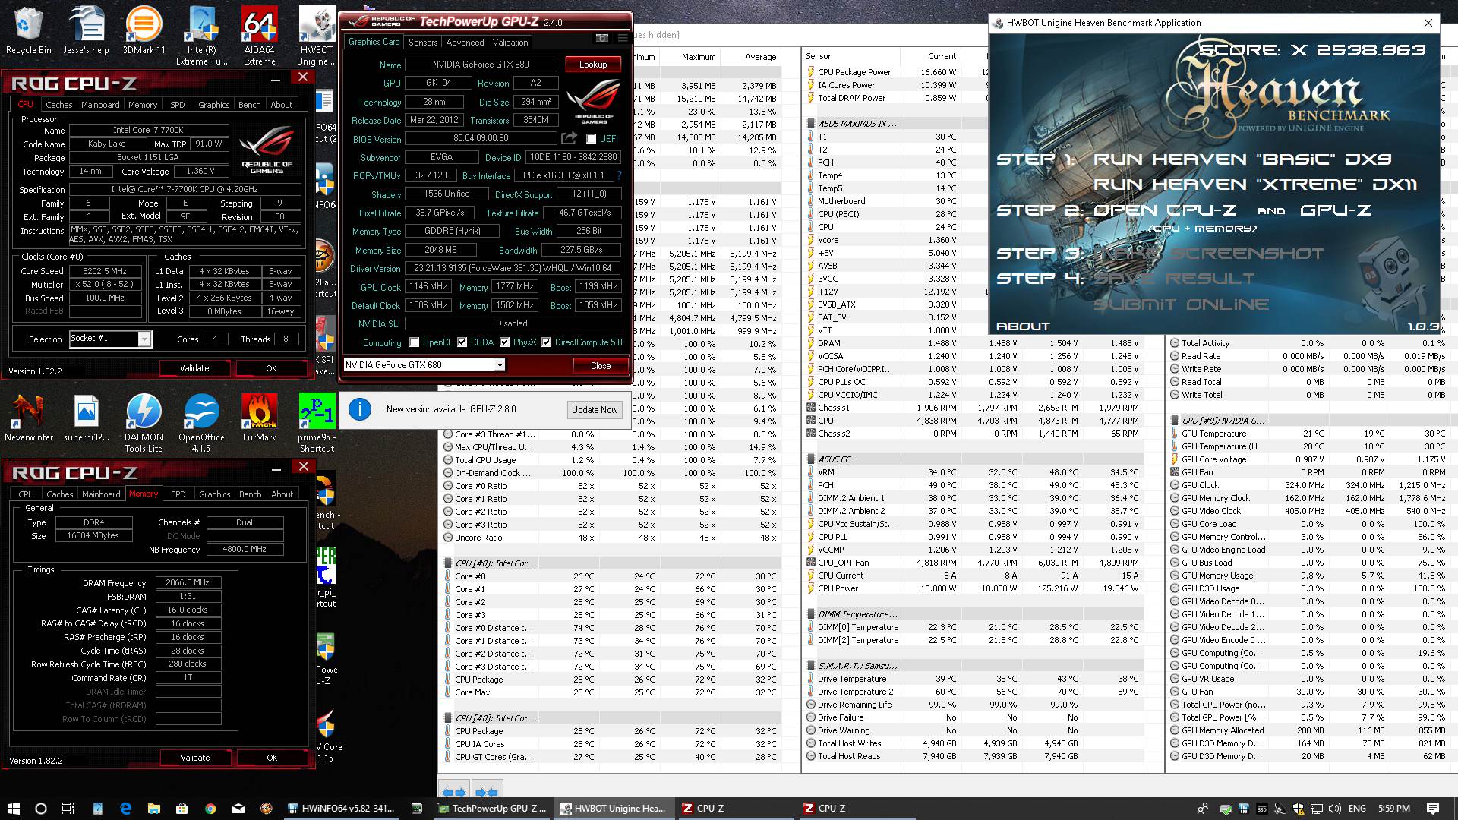This screenshot has height=820, width=1458.
Task: Open Google Chrome from the taskbar
Action: 210,809
